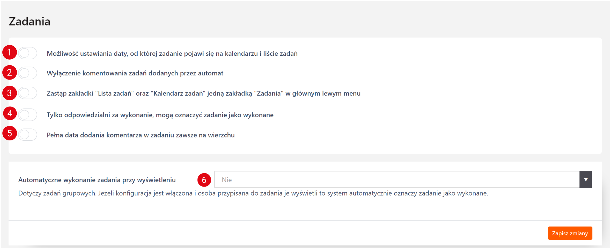Enable "Pełna data dodania komentarza" switch
Image resolution: width=610 pixels, height=248 pixels.
[x=28, y=135]
